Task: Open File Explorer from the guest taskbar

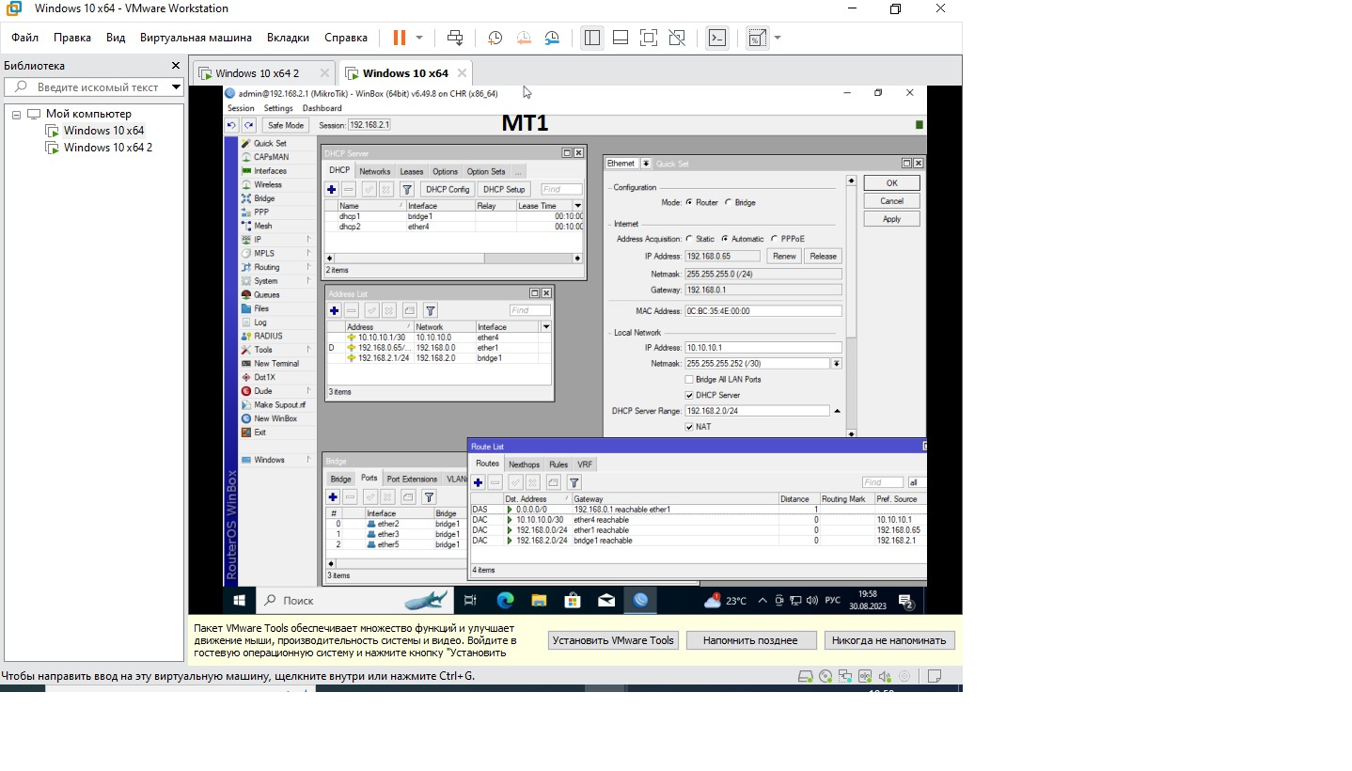Action: pos(539,600)
